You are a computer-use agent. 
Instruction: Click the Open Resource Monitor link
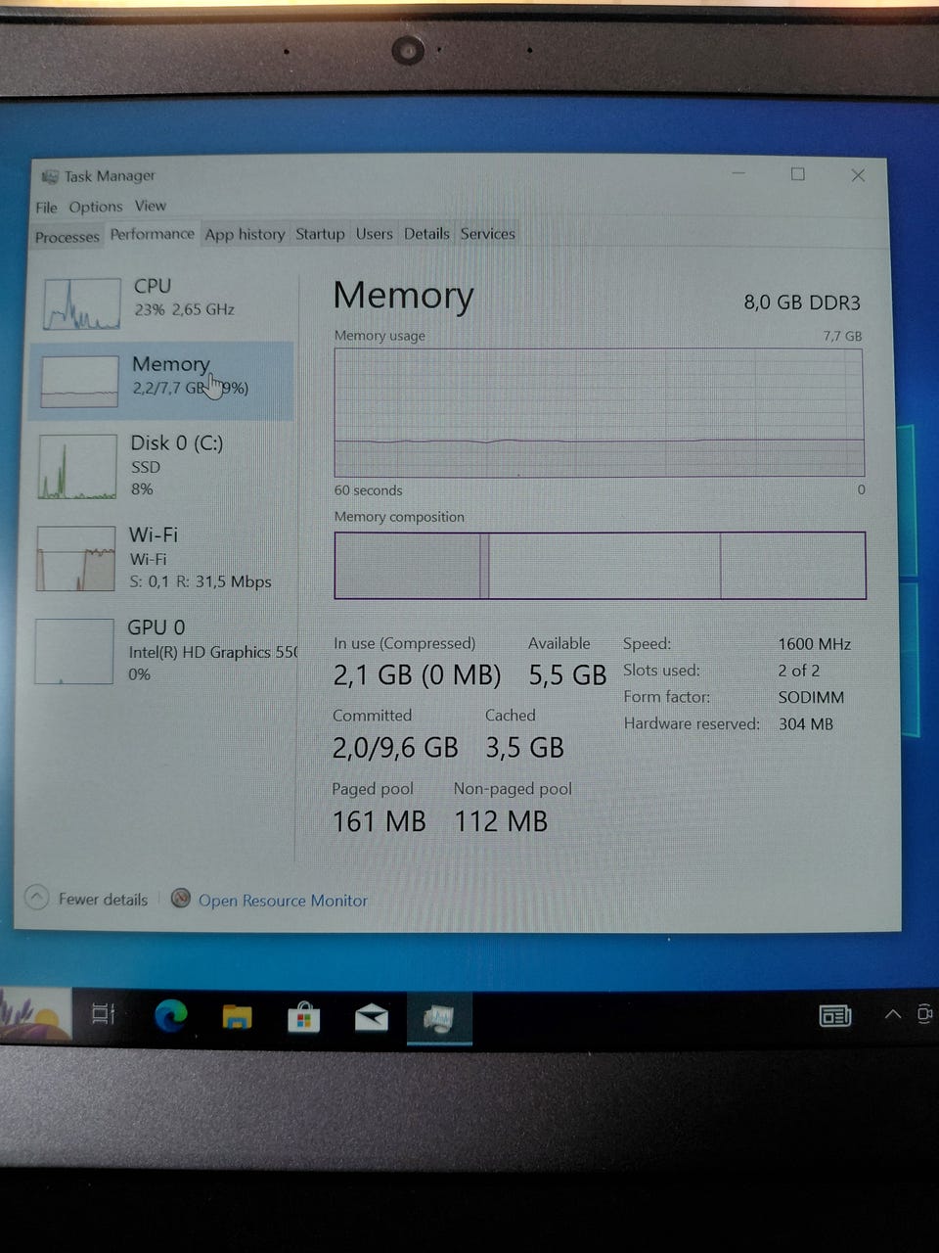tap(283, 901)
